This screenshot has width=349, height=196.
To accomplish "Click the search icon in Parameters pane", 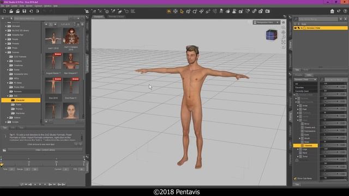I will (322, 79).
